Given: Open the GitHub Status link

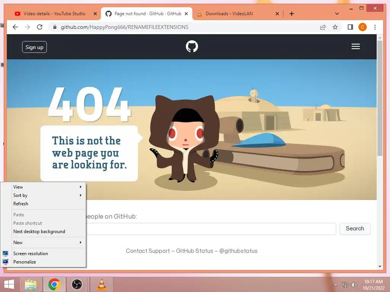Looking at the screenshot, I should click(x=195, y=251).
